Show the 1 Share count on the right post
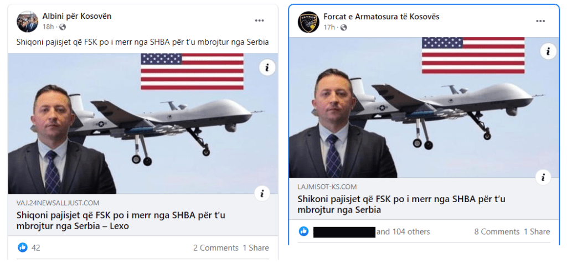Image resolution: width=567 pixels, height=263 pixels. click(537, 231)
